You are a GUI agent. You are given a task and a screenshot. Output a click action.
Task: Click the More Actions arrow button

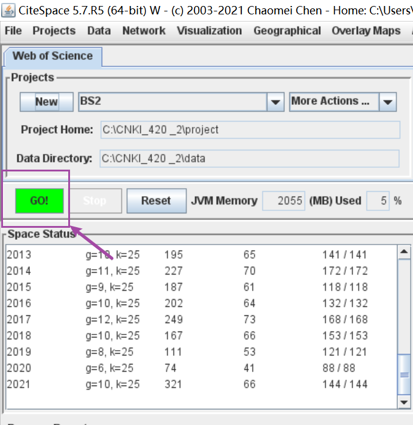[x=388, y=102]
